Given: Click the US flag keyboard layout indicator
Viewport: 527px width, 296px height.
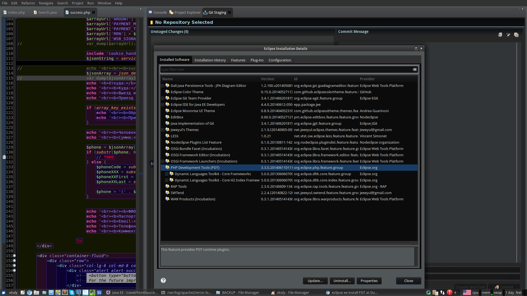Looking at the screenshot, I should [467, 292].
